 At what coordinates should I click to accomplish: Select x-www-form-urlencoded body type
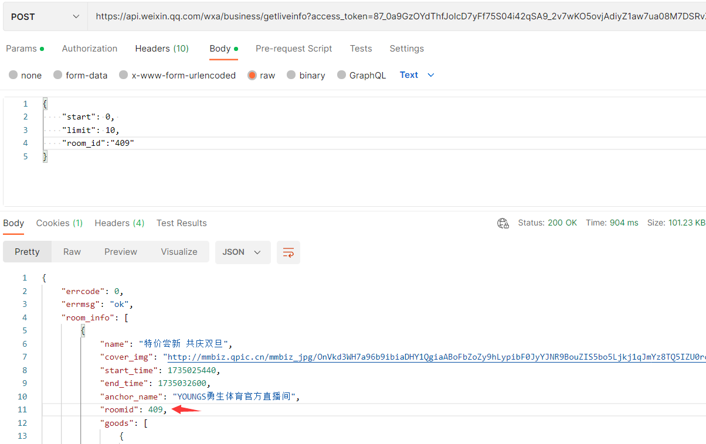[x=177, y=76]
